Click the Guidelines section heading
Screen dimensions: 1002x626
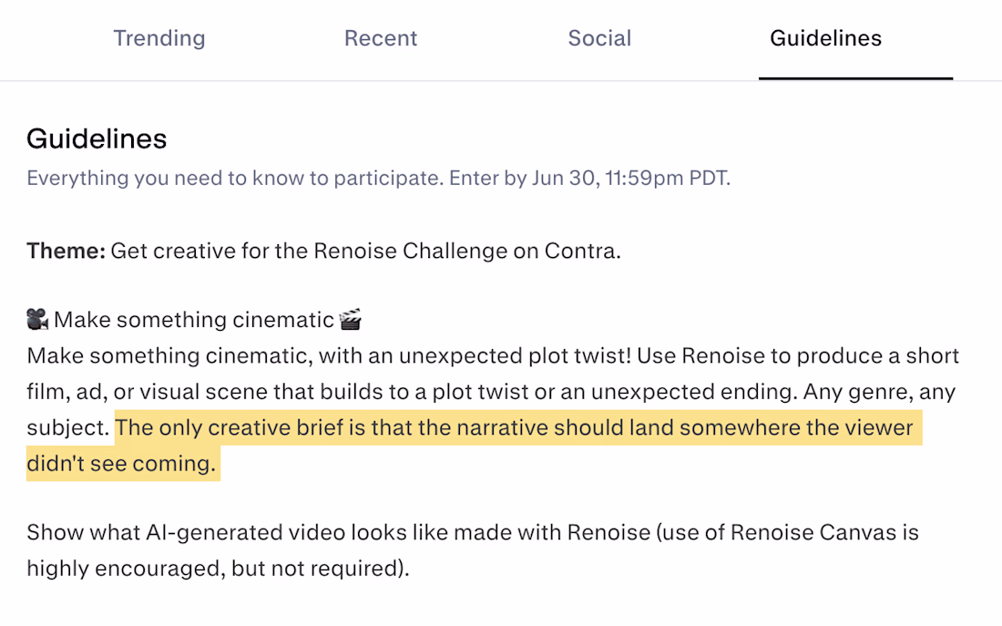(97, 139)
